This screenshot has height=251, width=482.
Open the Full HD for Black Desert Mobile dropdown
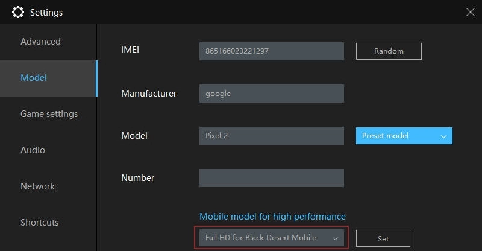click(x=271, y=238)
